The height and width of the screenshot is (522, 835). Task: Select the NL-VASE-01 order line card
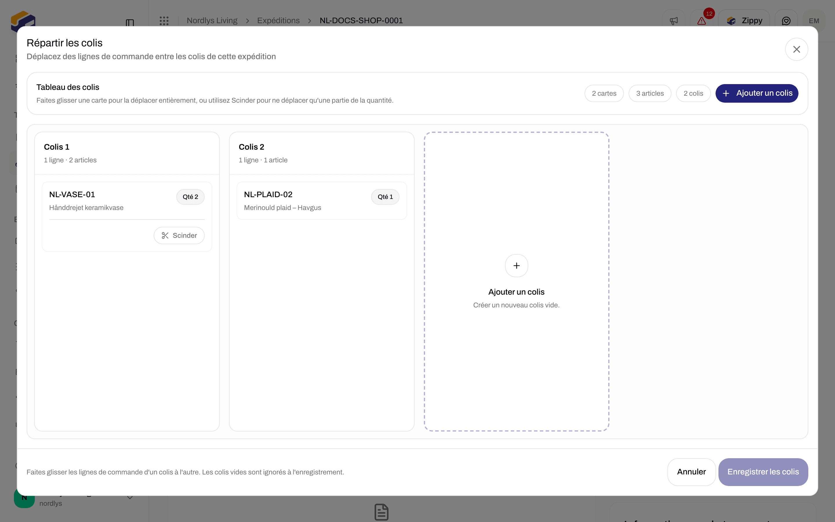pyautogui.click(x=127, y=216)
